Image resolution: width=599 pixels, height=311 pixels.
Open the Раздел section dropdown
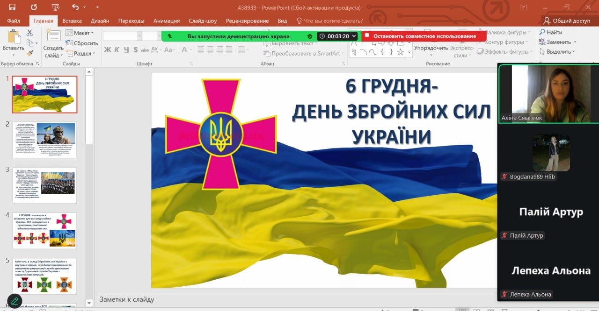(x=80, y=53)
